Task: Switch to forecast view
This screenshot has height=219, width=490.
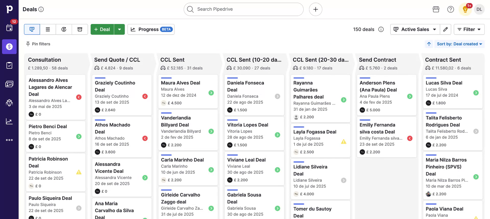Action: coord(64,29)
